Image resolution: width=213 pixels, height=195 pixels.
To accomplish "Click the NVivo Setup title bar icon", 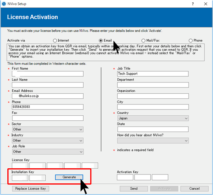I will click(x=4, y=4).
